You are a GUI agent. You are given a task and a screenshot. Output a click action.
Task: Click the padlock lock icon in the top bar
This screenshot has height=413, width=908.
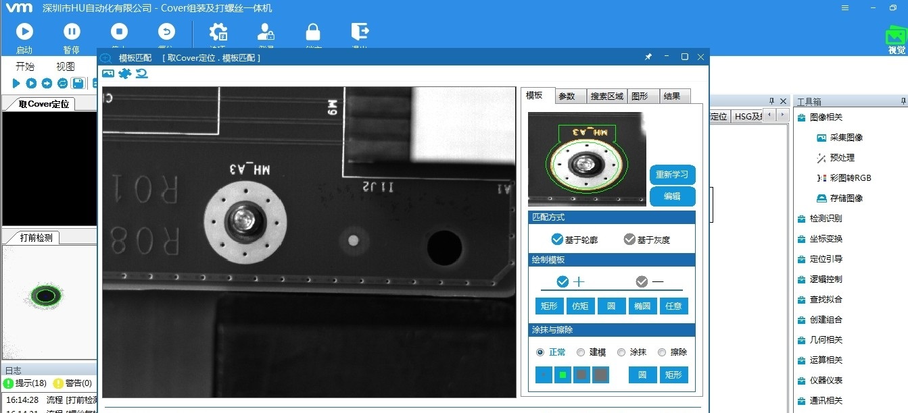[x=312, y=32]
